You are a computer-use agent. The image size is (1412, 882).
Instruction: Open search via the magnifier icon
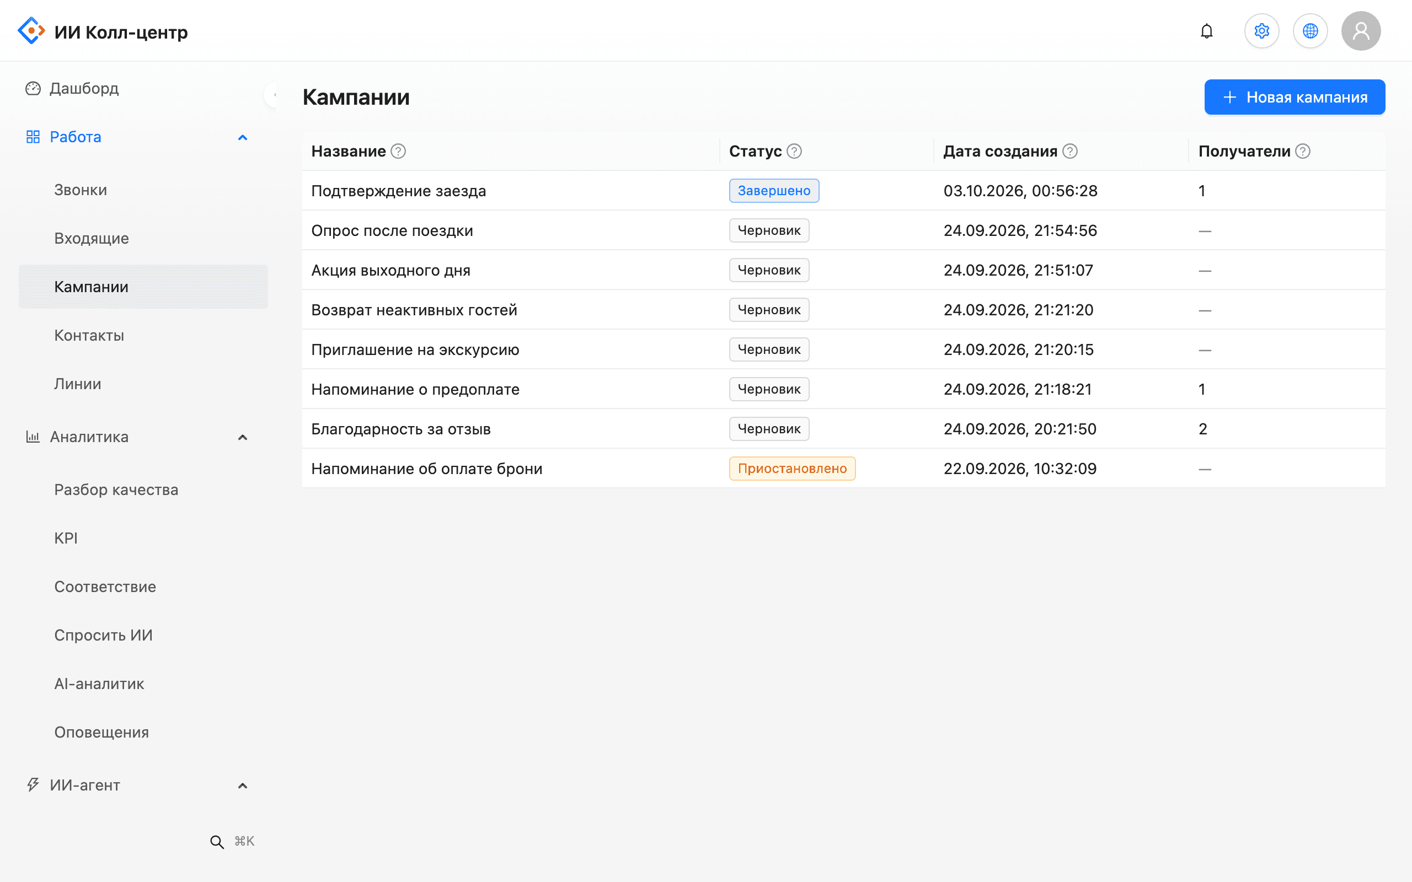coord(216,842)
